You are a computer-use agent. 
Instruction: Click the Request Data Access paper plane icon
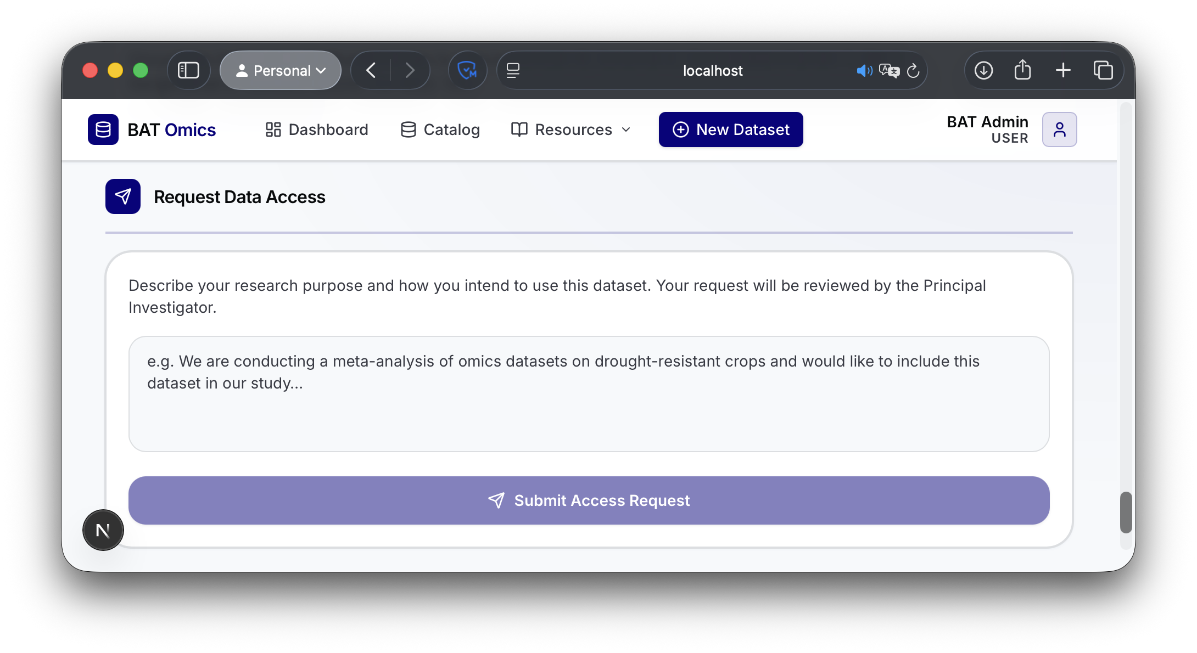point(123,196)
